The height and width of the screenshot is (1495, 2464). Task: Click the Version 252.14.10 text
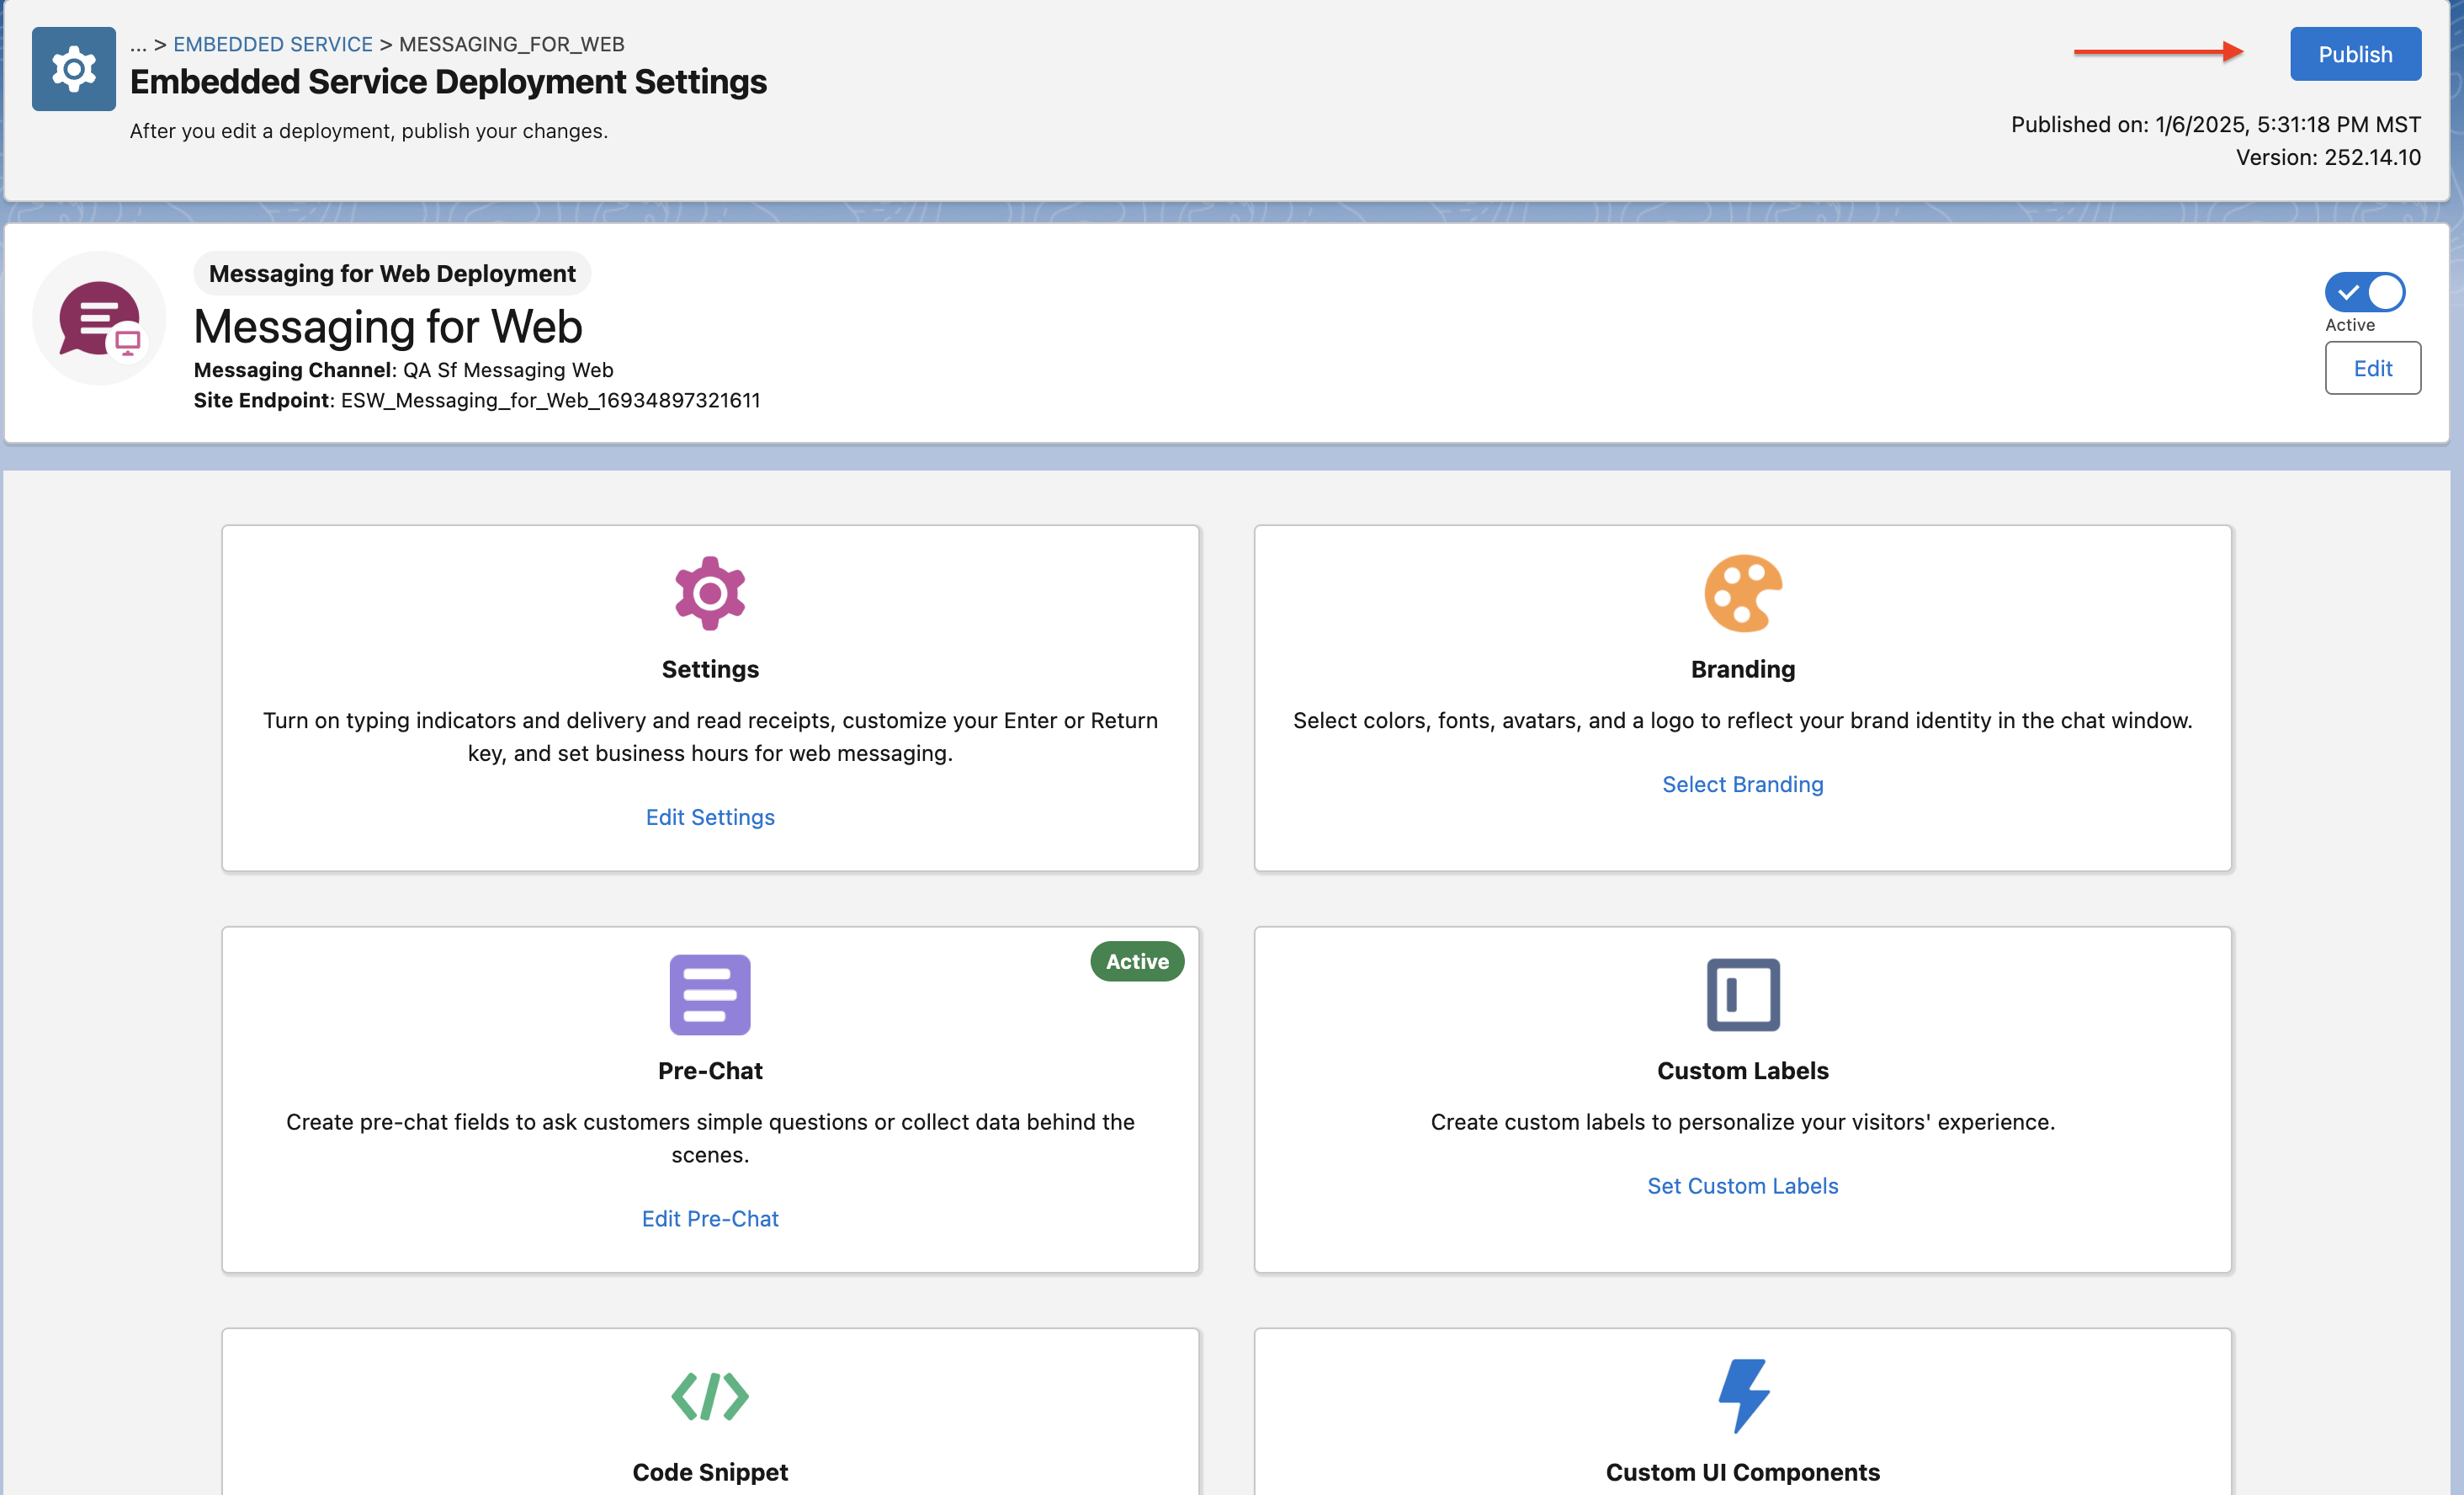click(x=2328, y=157)
